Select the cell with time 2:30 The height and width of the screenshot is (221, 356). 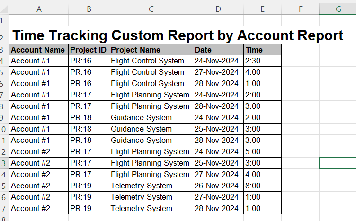(262, 61)
